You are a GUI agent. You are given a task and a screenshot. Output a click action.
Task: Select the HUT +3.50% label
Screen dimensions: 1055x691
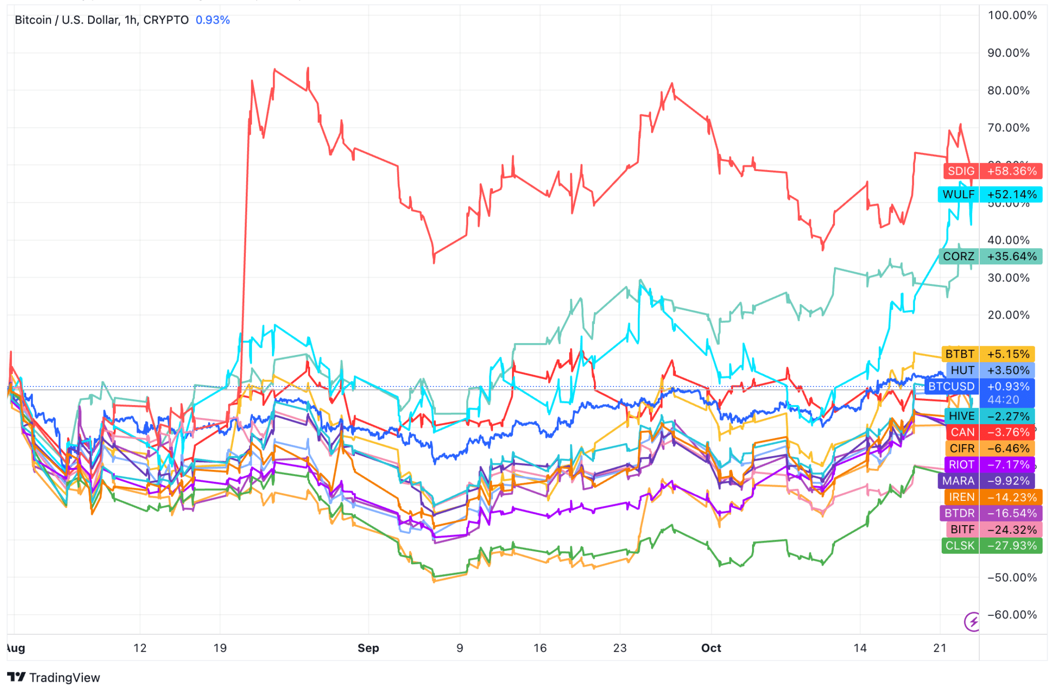[990, 370]
